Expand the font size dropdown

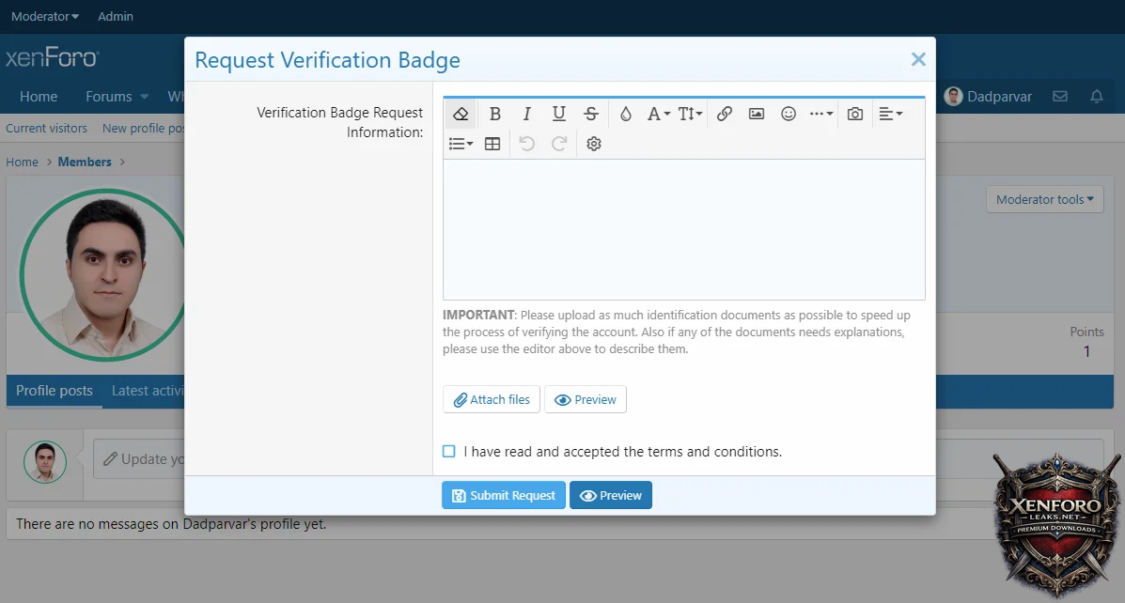click(690, 114)
